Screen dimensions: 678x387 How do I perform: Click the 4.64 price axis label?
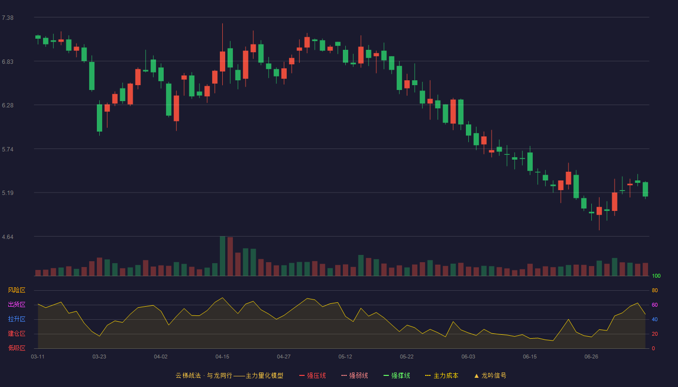8,237
